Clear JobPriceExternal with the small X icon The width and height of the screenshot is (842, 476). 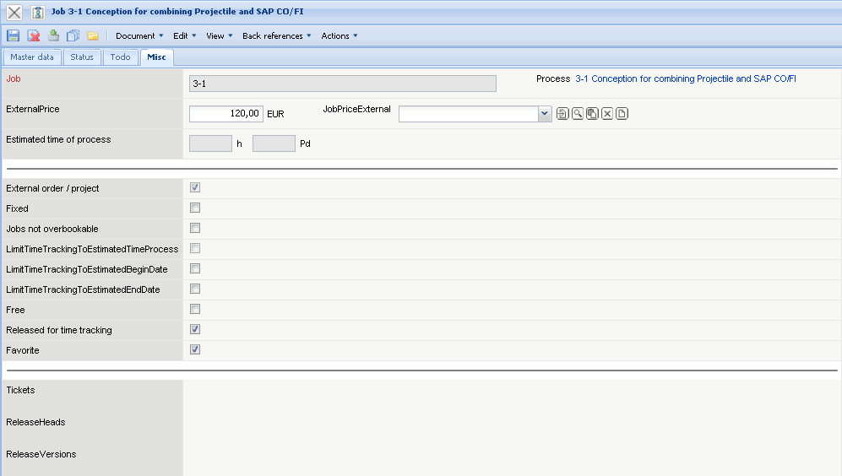pos(607,114)
